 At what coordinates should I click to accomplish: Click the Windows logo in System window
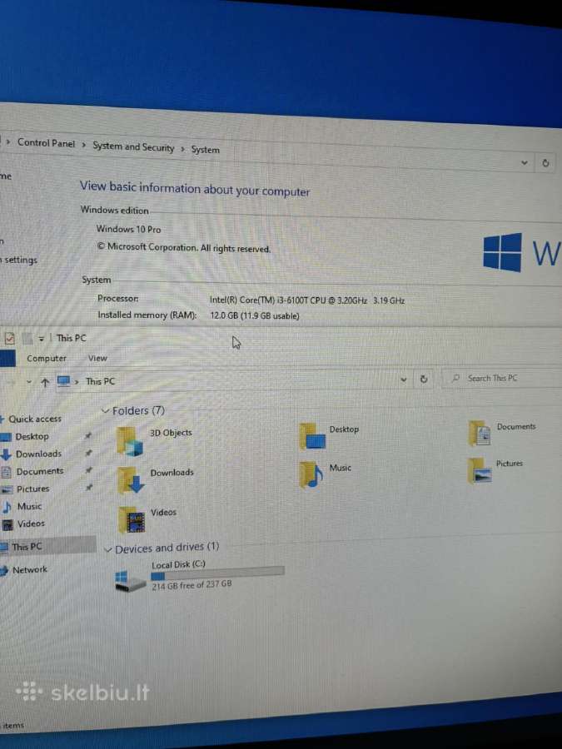click(502, 252)
